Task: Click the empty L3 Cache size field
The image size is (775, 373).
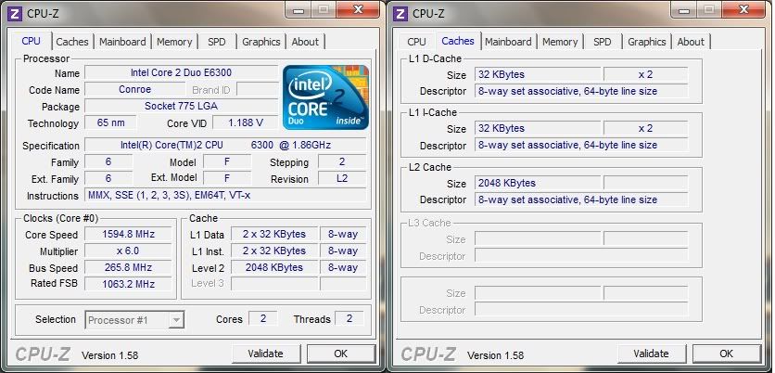Action: click(538, 239)
